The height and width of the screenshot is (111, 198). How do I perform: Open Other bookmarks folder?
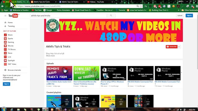click(x=190, y=10)
